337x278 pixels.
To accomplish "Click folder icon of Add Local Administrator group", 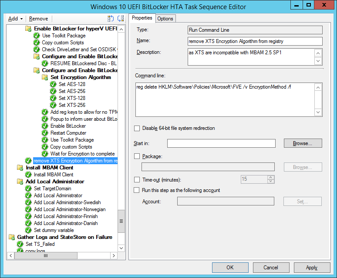I will pyautogui.click(x=20, y=182).
